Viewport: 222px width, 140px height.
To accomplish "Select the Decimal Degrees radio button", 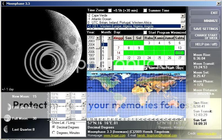I will click(54, 127).
